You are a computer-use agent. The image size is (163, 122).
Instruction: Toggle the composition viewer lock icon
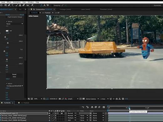pos(34,9)
